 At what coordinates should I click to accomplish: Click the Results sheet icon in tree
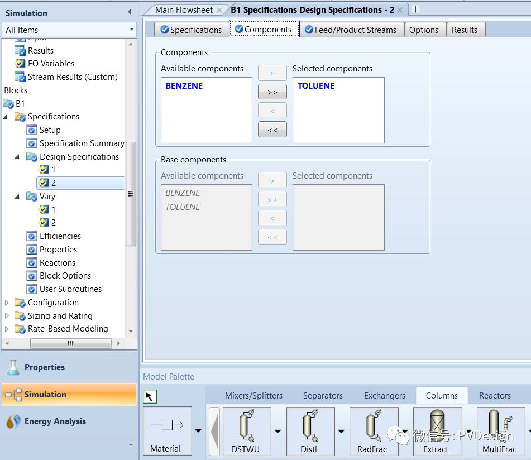20,51
